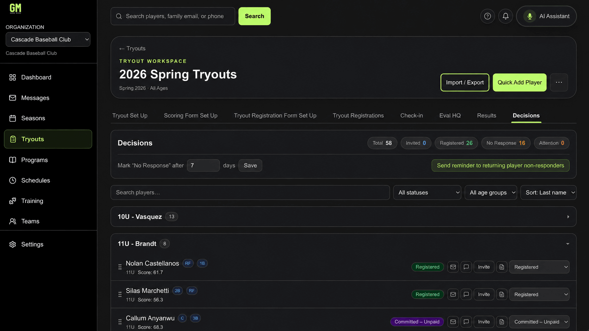Go back via the Tryouts link
This screenshot has width=589, height=331.
coord(132,49)
